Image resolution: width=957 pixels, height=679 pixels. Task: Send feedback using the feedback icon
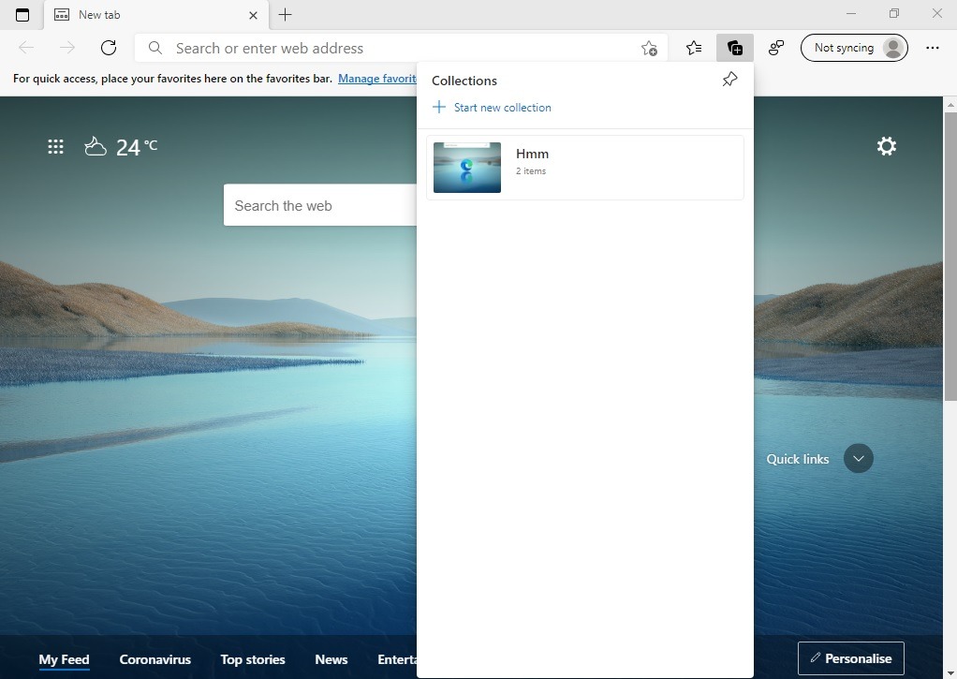pyautogui.click(x=776, y=48)
